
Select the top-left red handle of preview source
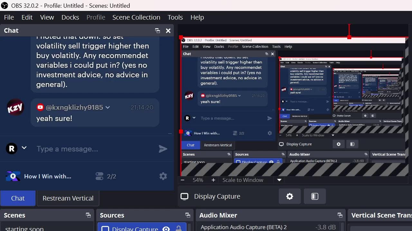(x=181, y=38)
